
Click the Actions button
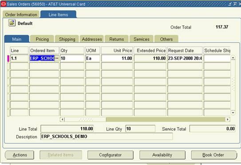[x=20, y=155]
